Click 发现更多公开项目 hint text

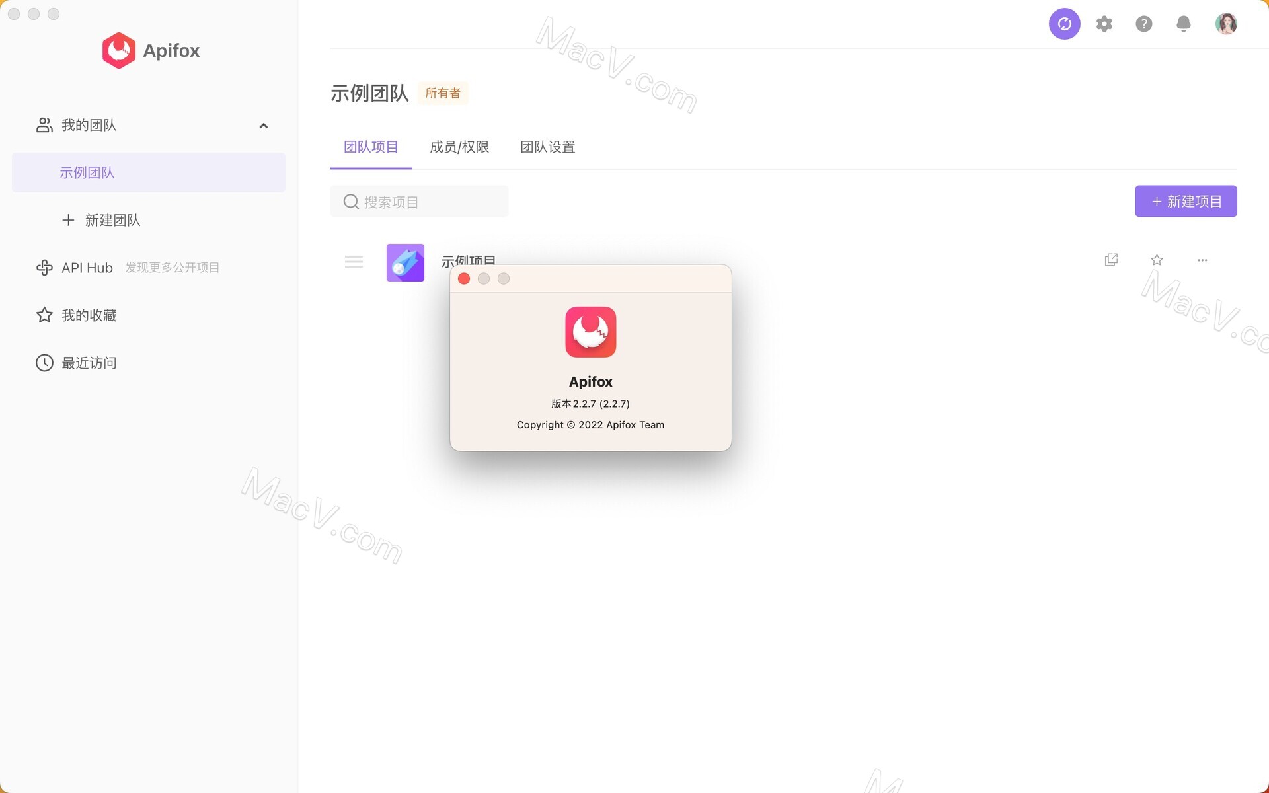coord(173,268)
